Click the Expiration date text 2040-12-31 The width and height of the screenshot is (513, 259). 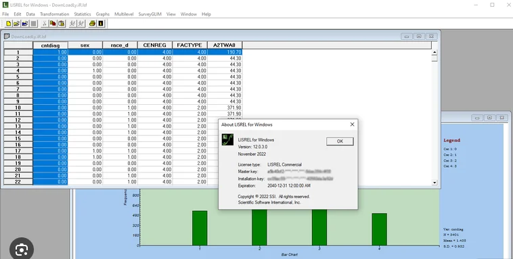coord(289,186)
